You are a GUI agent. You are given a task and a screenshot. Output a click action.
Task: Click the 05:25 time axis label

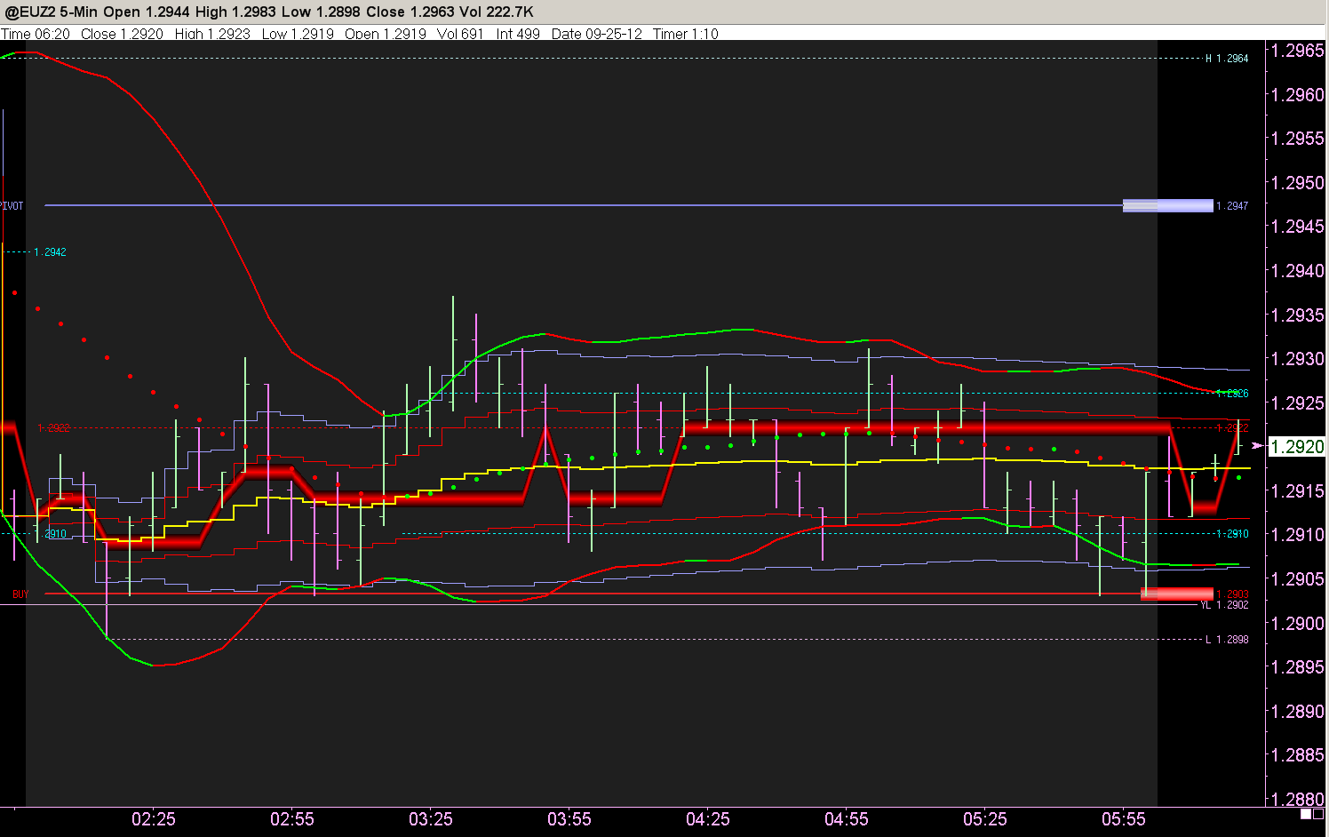click(x=985, y=819)
